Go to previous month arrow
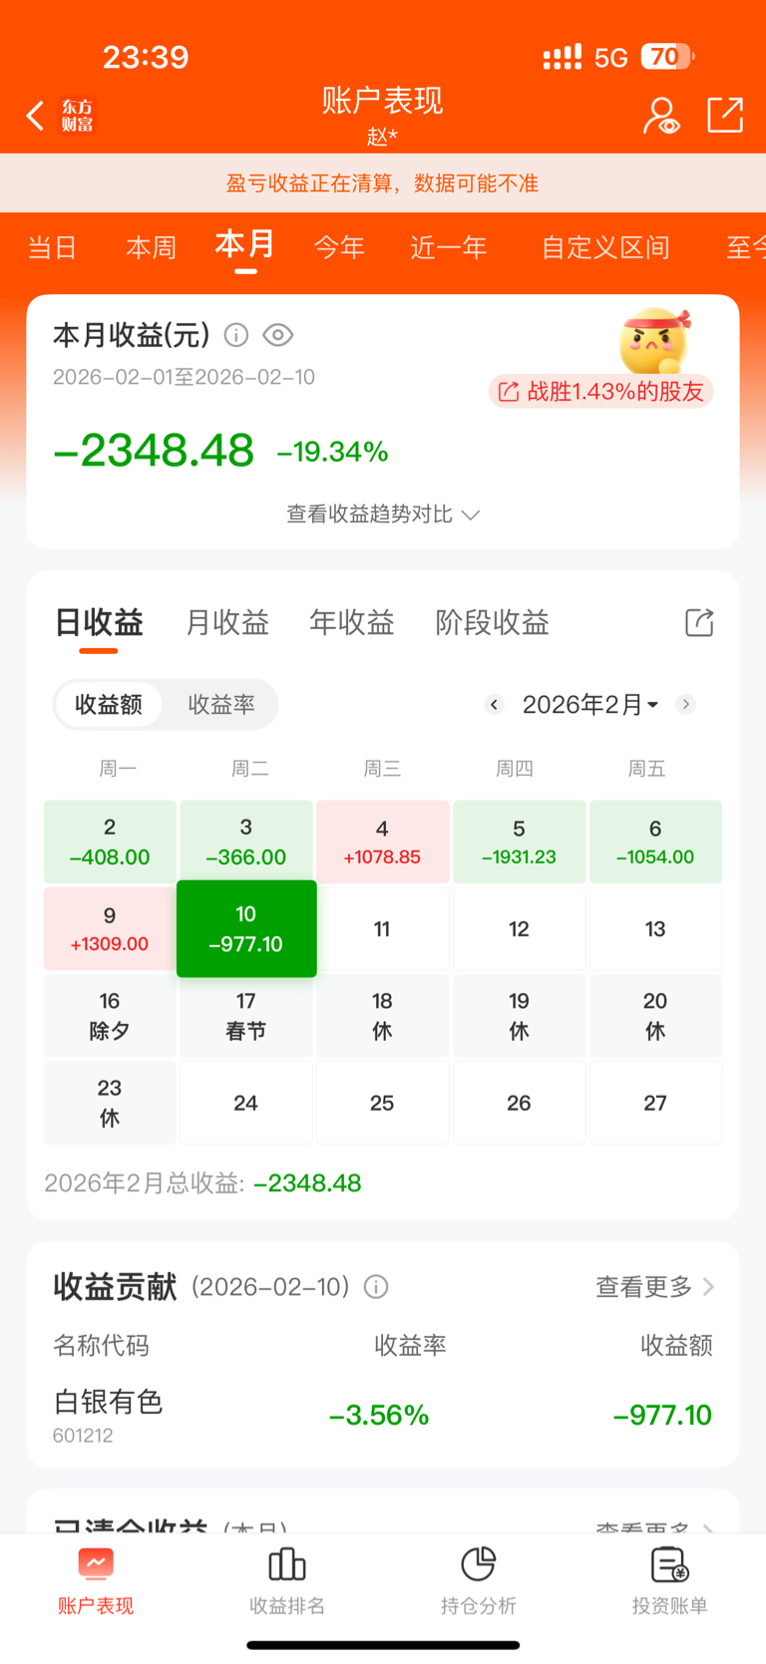This screenshot has height=1664, width=766. pyautogui.click(x=494, y=705)
